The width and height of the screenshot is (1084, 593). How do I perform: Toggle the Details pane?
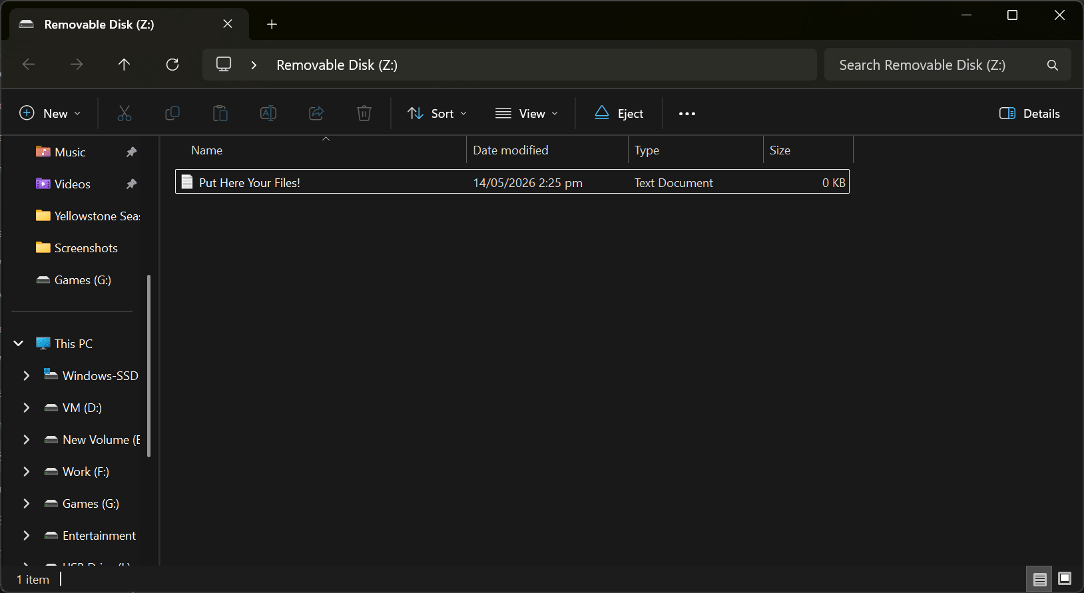coord(1029,114)
